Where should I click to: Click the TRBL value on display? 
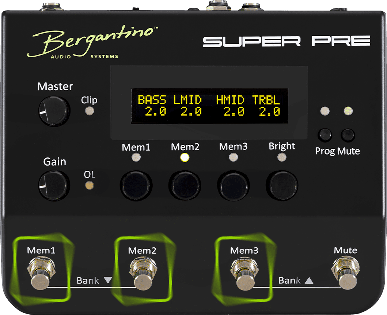point(270,111)
